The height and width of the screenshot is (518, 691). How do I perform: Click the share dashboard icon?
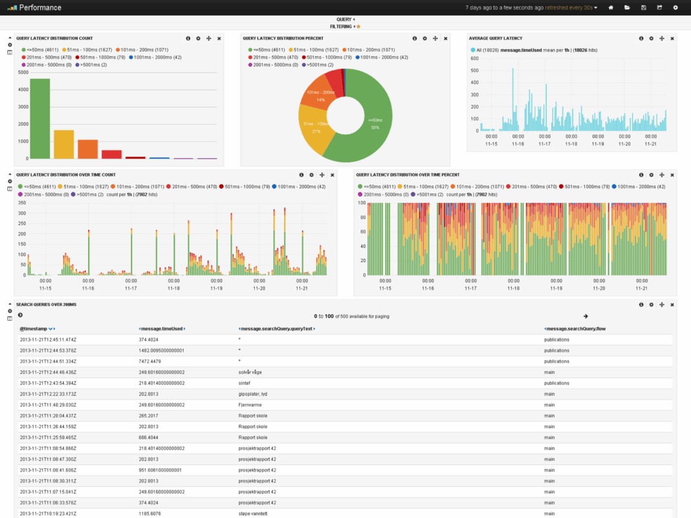point(659,8)
